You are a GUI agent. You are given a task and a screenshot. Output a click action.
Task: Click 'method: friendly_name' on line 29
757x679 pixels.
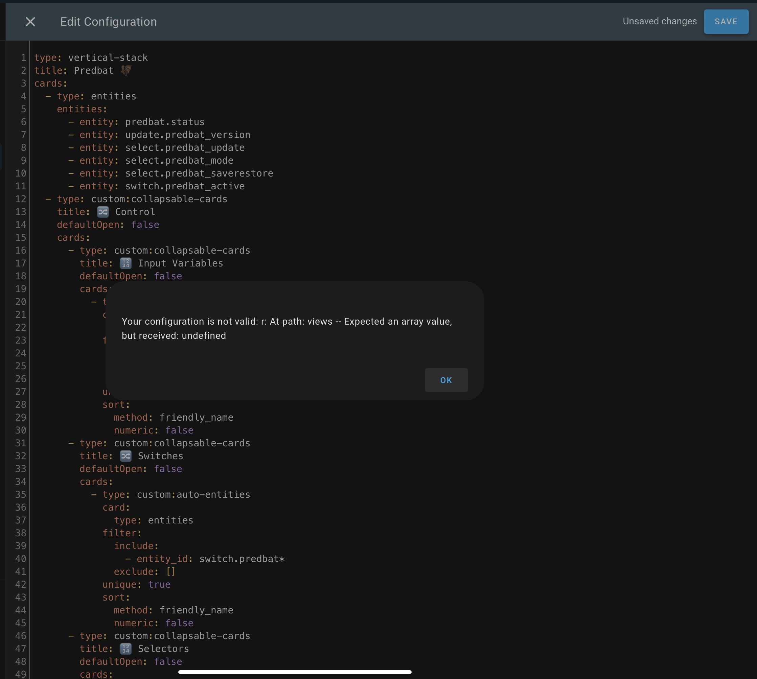174,418
